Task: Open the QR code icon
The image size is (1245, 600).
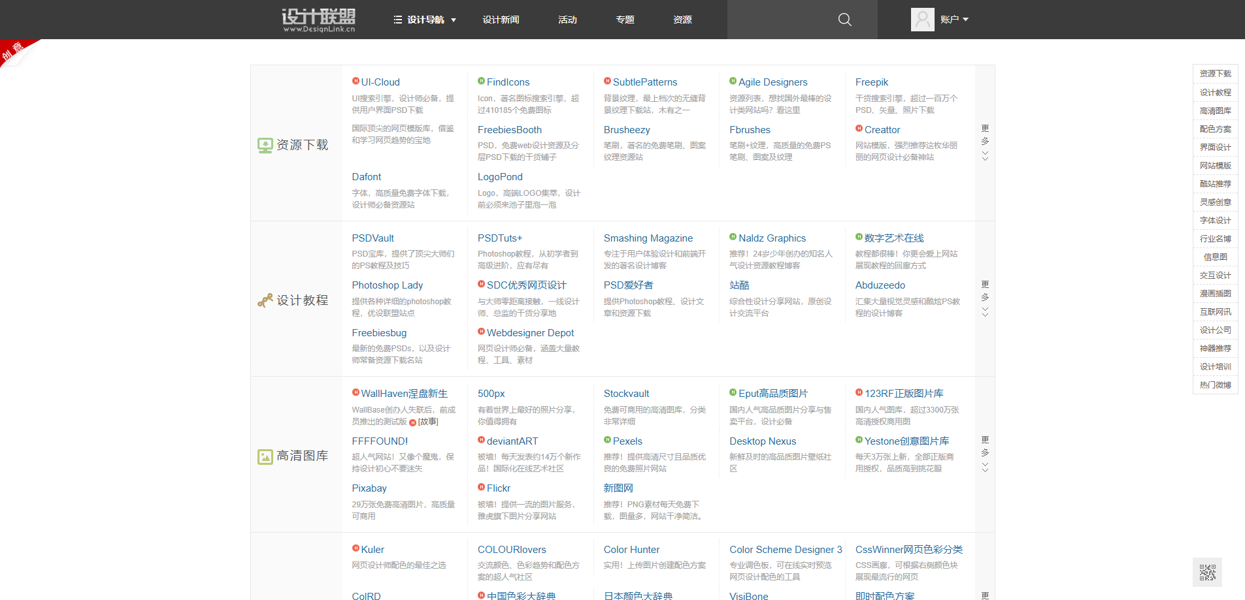Action: pyautogui.click(x=1207, y=573)
